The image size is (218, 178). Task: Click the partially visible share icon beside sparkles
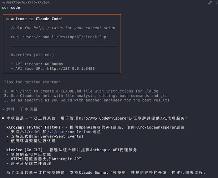click(217, 3)
